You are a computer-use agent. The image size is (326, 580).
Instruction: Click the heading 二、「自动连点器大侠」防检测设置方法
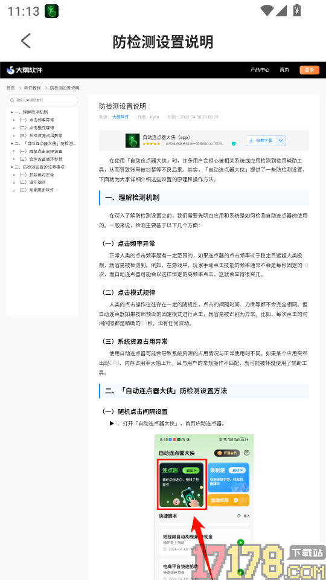[166, 391]
